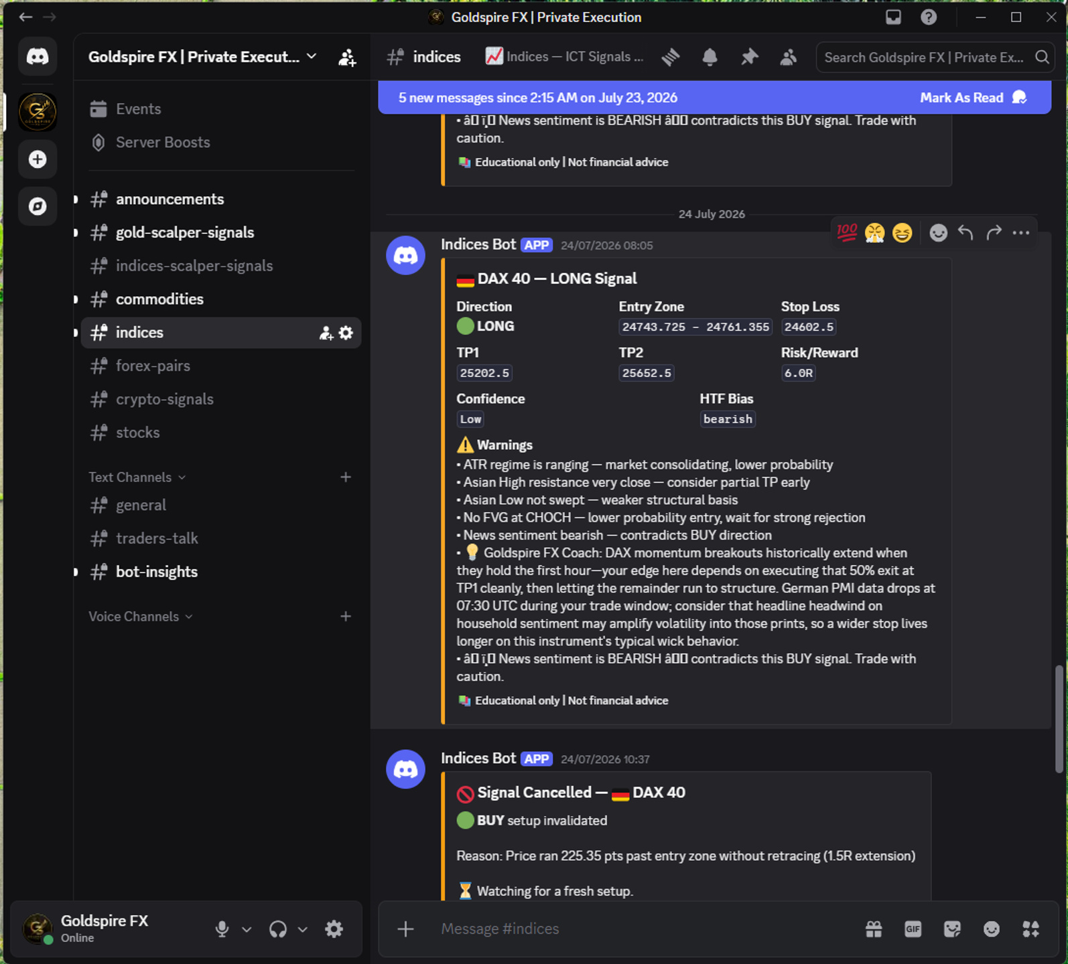The height and width of the screenshot is (964, 1068).
Task: Collapse the Text Channels category
Action: click(x=137, y=477)
